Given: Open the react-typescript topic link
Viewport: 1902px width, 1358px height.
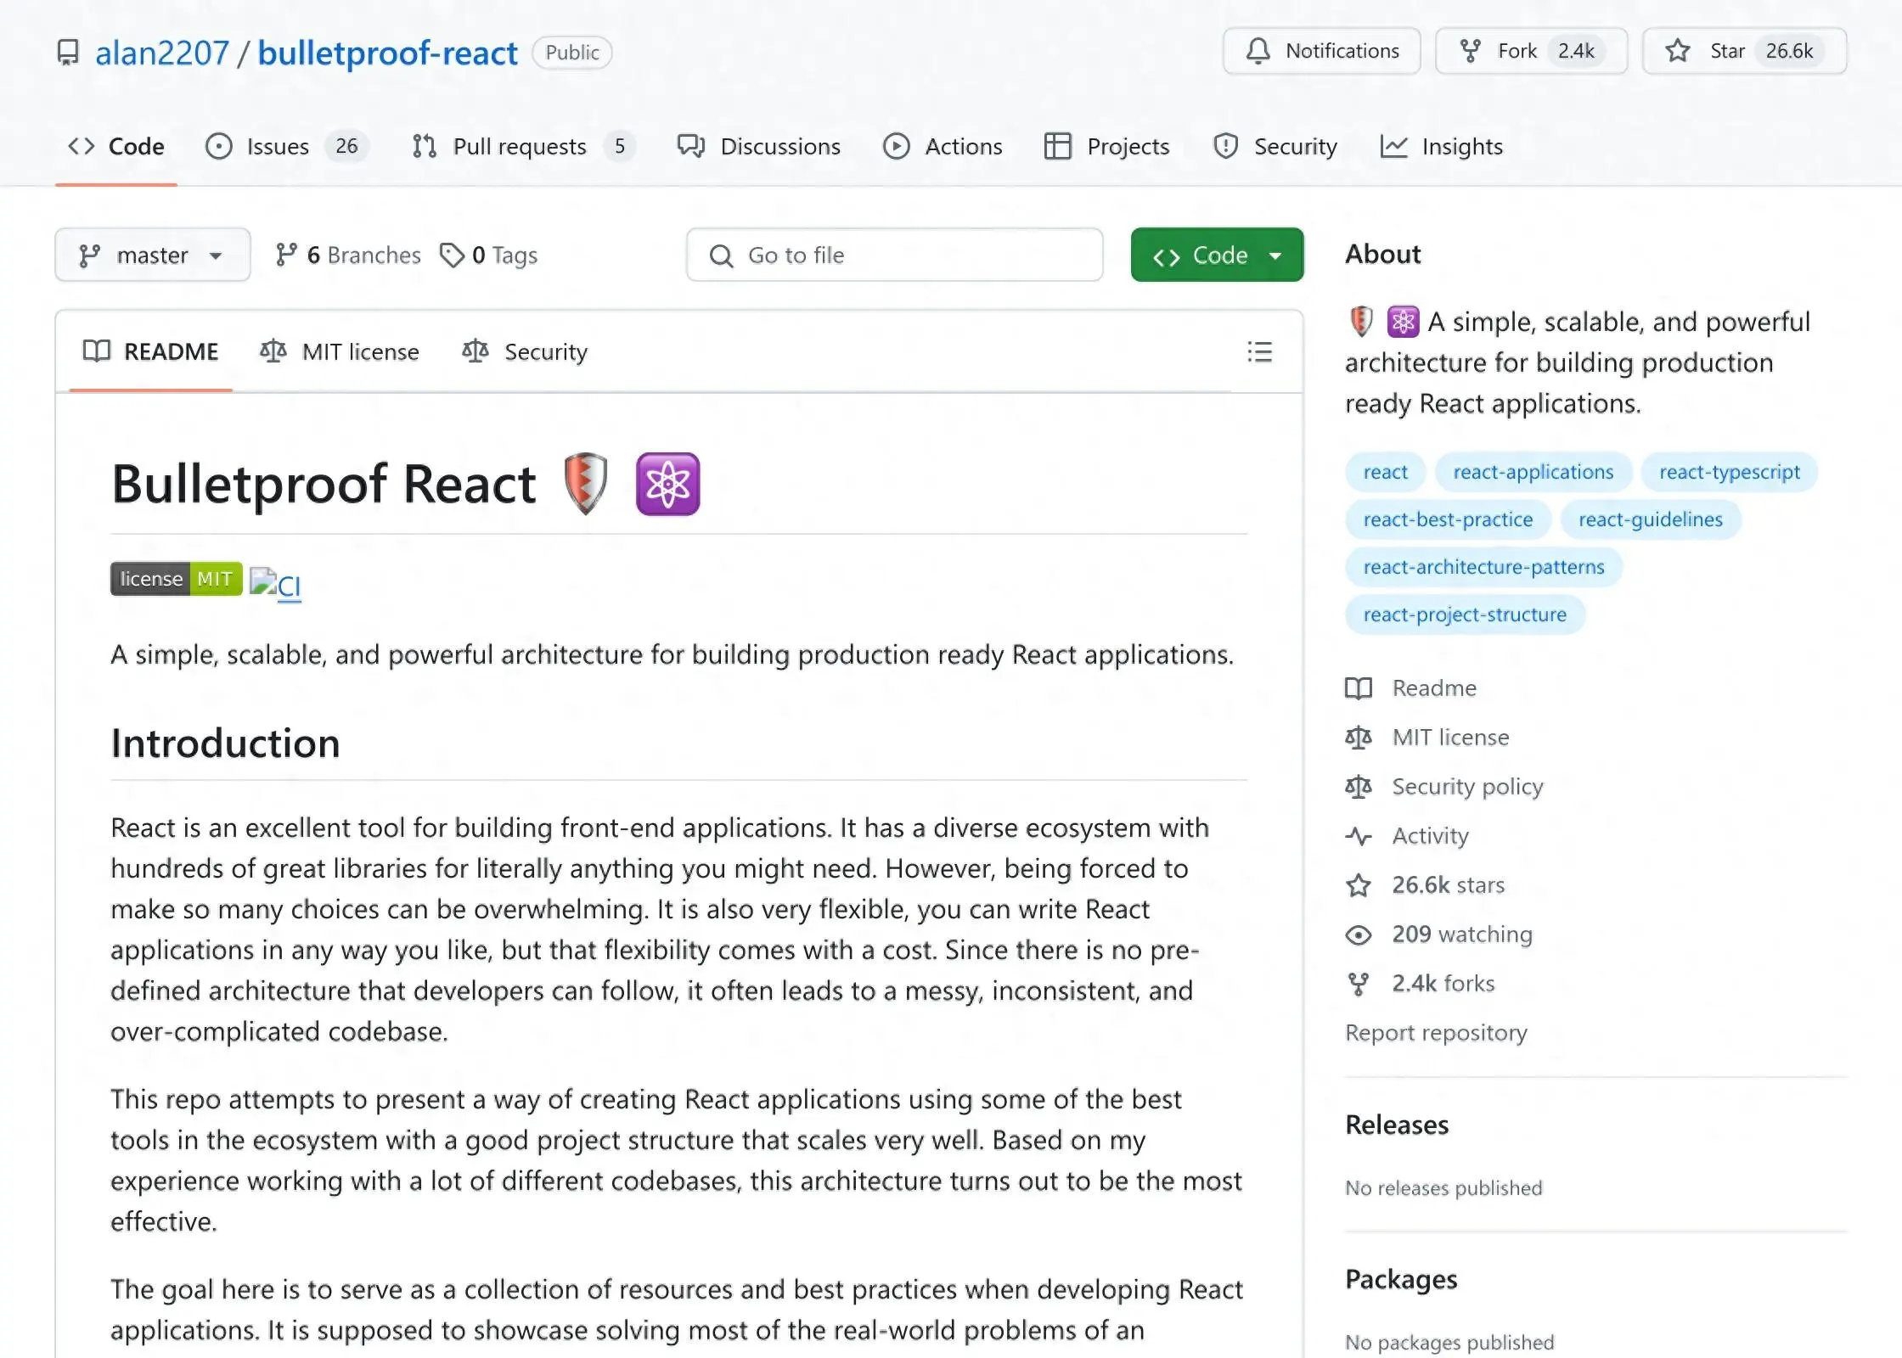Looking at the screenshot, I should [1730, 472].
